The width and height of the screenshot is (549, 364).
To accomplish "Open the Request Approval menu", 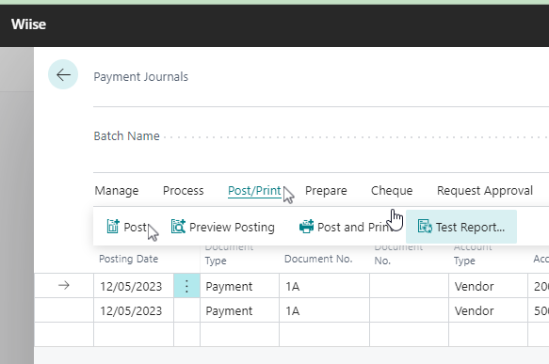I will coord(485,191).
